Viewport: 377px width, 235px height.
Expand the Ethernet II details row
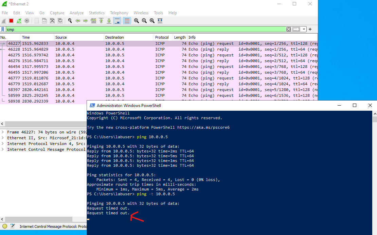3,138
